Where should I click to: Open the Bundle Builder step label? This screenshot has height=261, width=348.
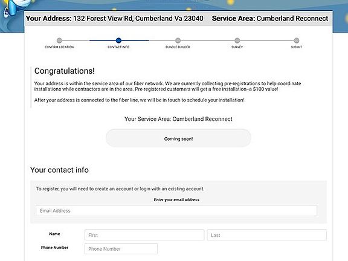178,47
